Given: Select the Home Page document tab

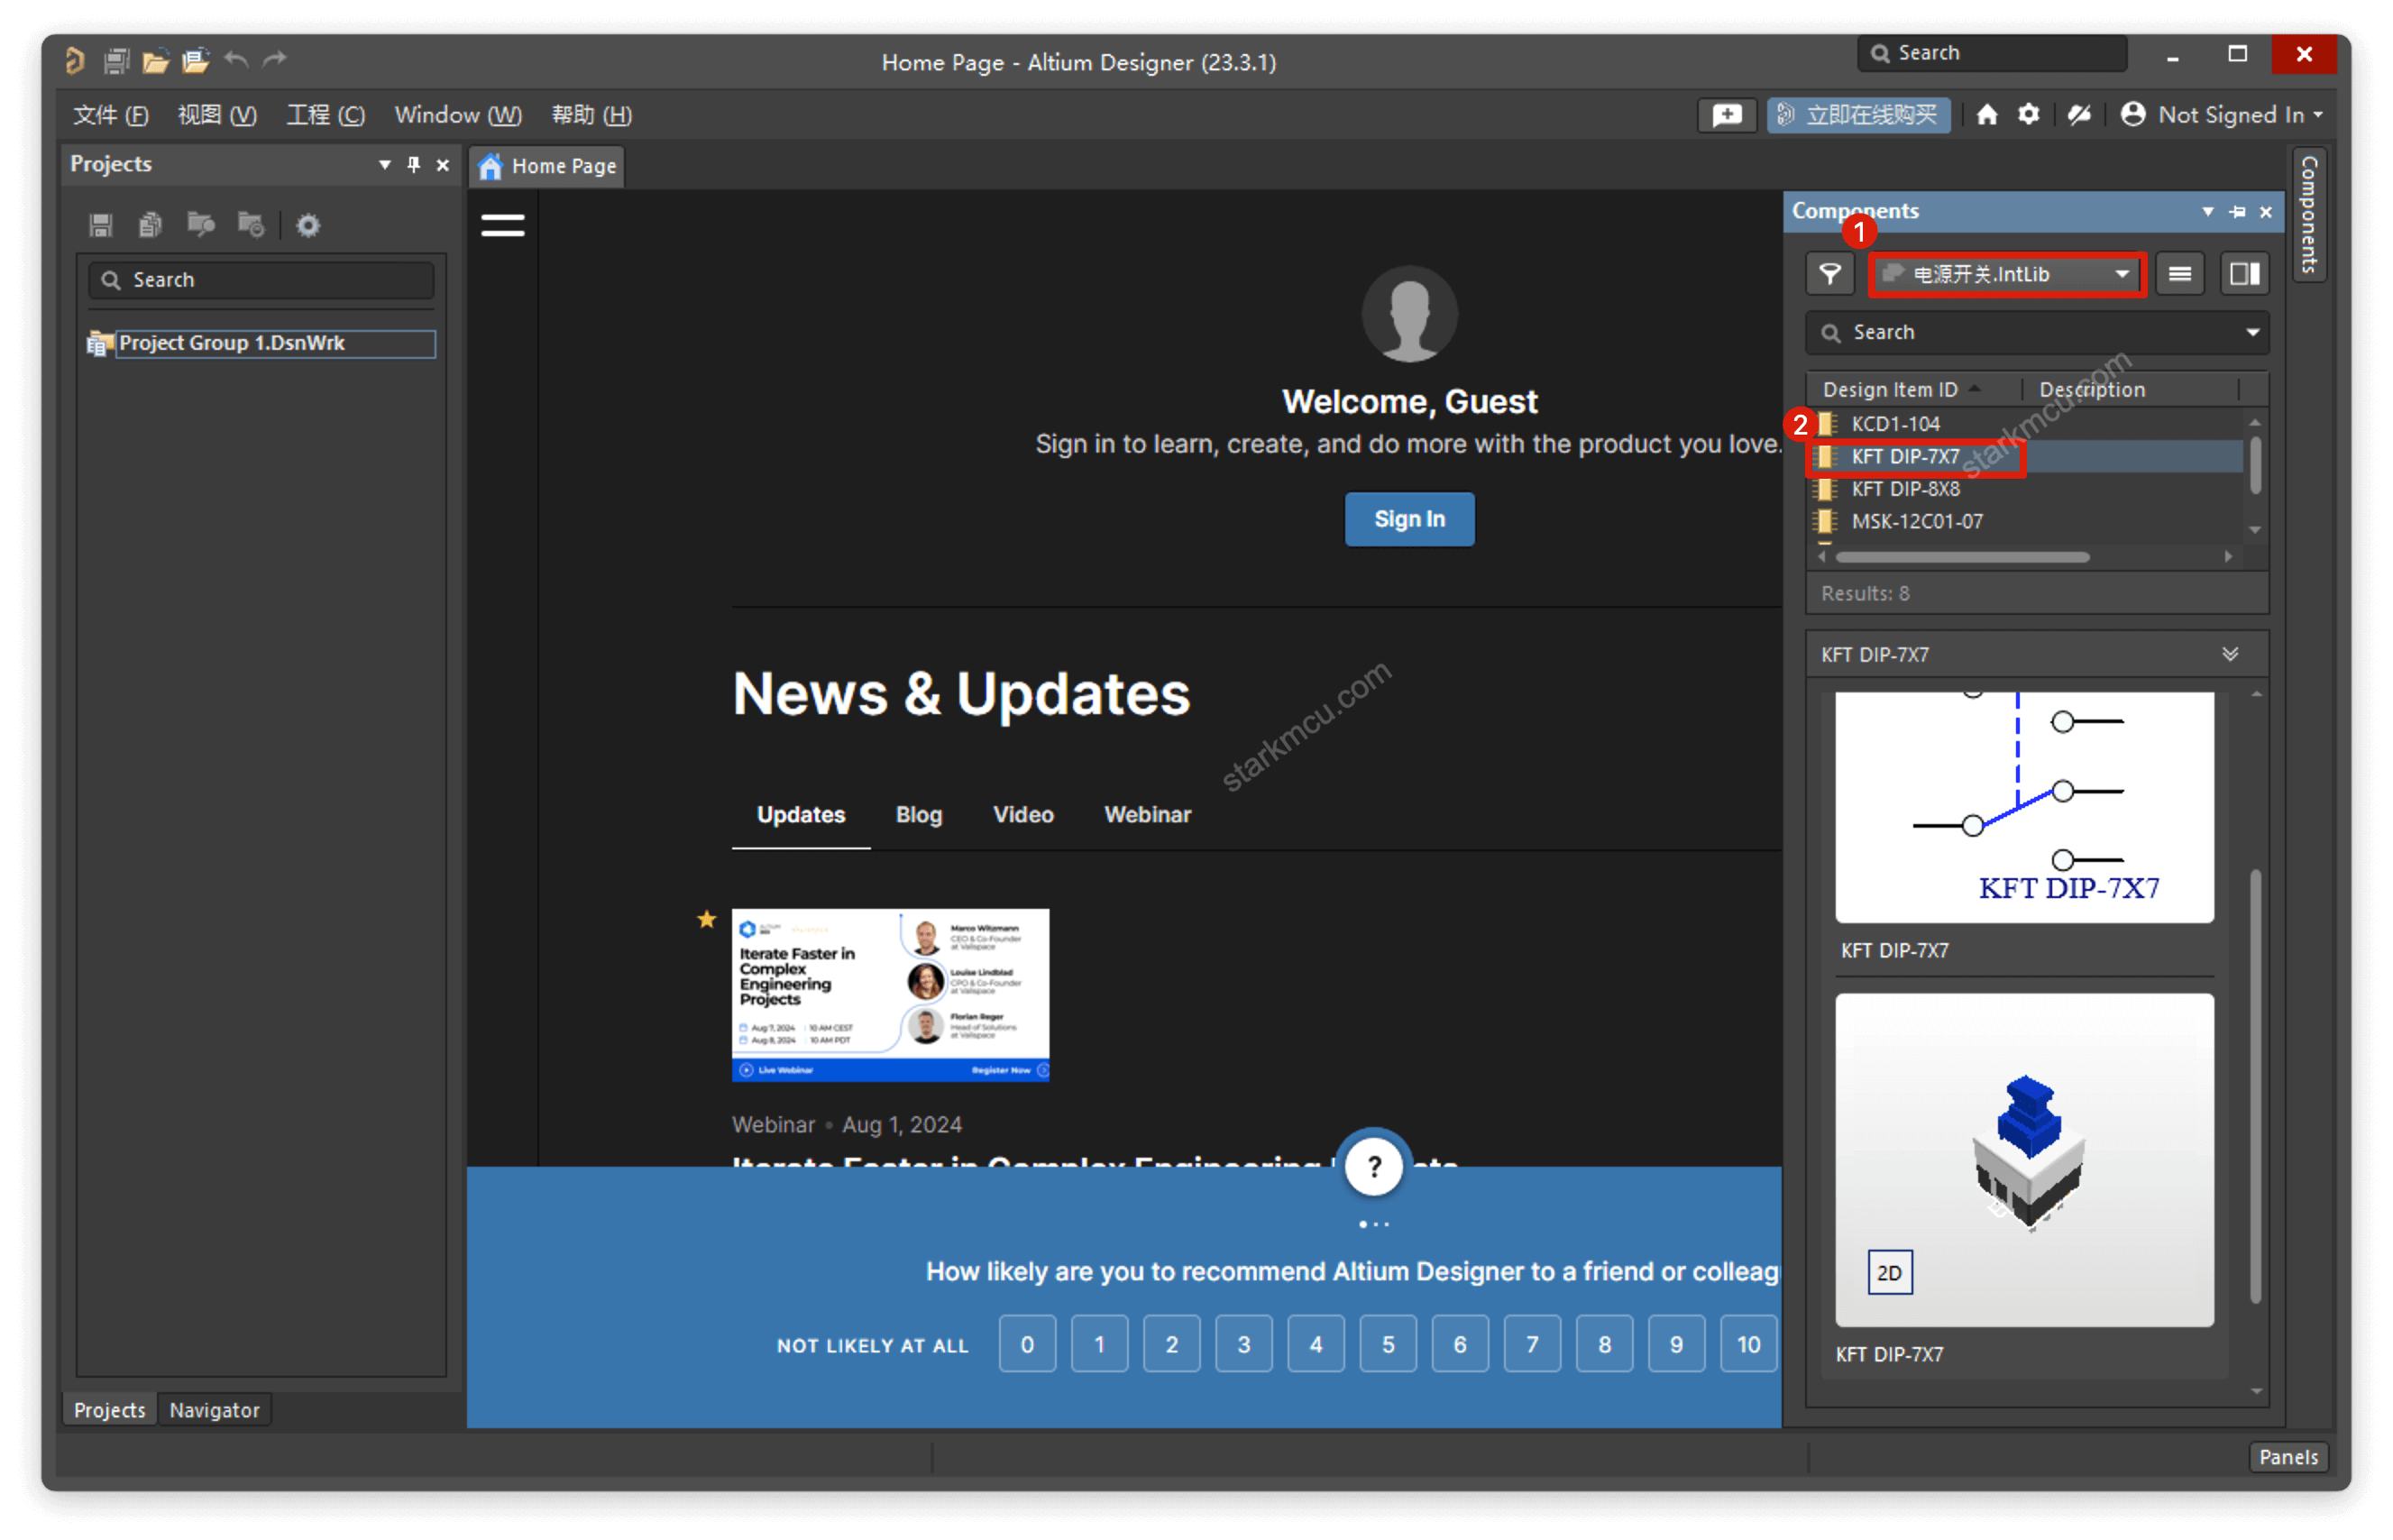Looking at the screenshot, I should click(x=546, y=166).
